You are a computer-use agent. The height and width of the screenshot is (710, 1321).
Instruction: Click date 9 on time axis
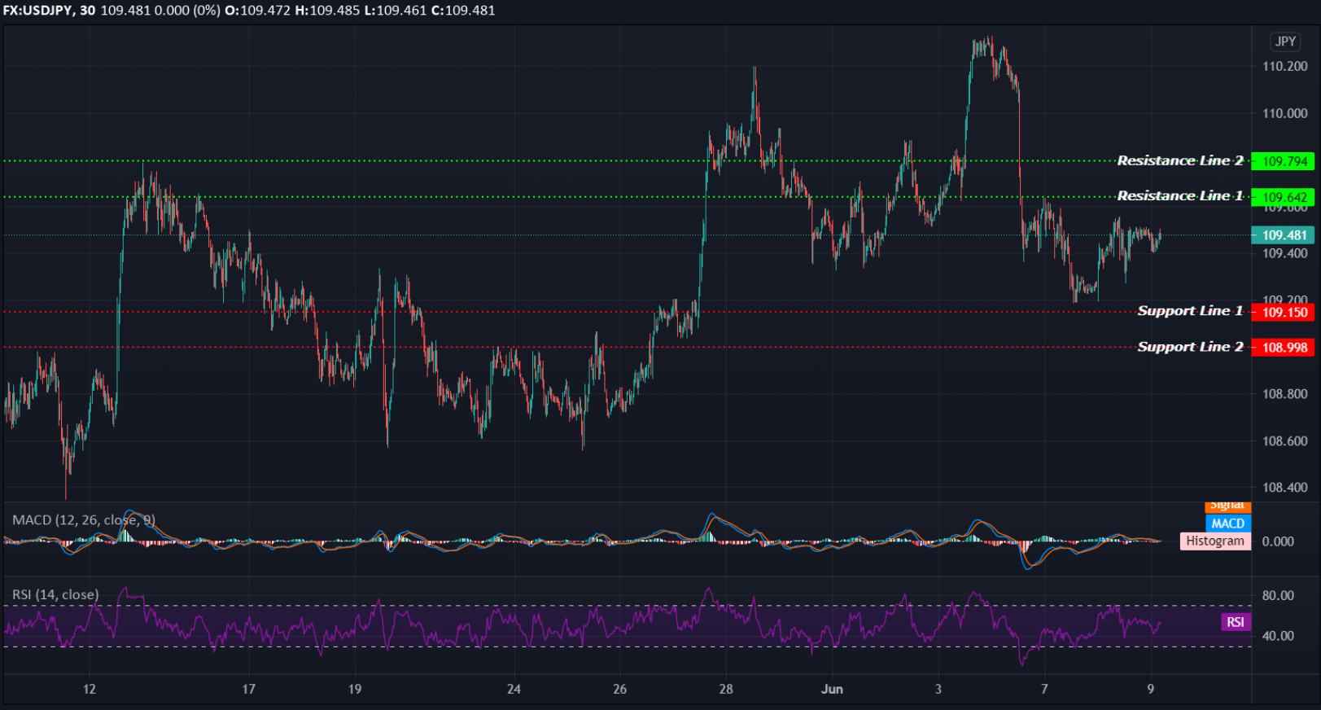pos(1150,689)
